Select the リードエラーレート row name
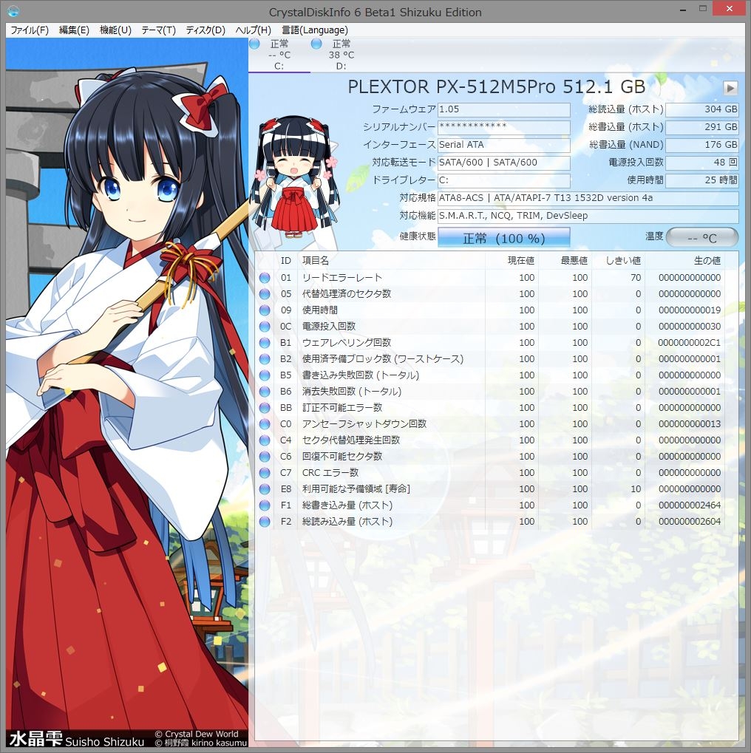Screen dimensions: 751x753 tap(342, 278)
